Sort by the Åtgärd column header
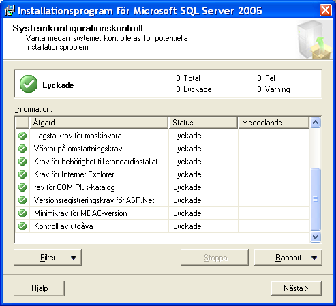 coord(99,123)
